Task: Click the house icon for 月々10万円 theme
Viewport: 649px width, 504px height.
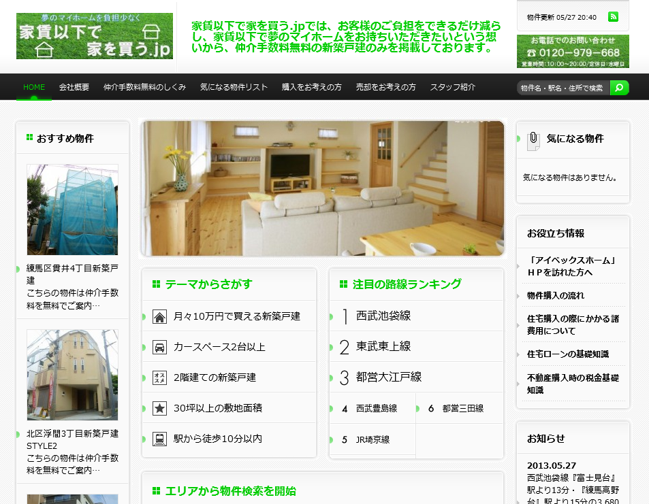Action: 159,317
